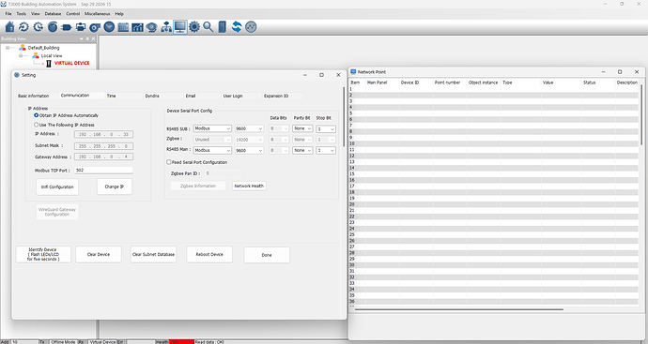This screenshot has height=344, width=648.
Task: Collapse the Default_Building tree node
Action: [8, 48]
